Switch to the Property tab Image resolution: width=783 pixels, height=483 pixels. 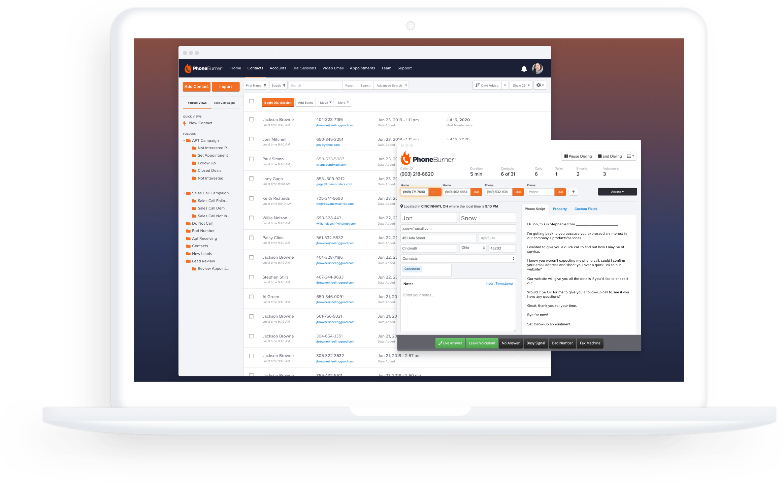tap(559, 209)
